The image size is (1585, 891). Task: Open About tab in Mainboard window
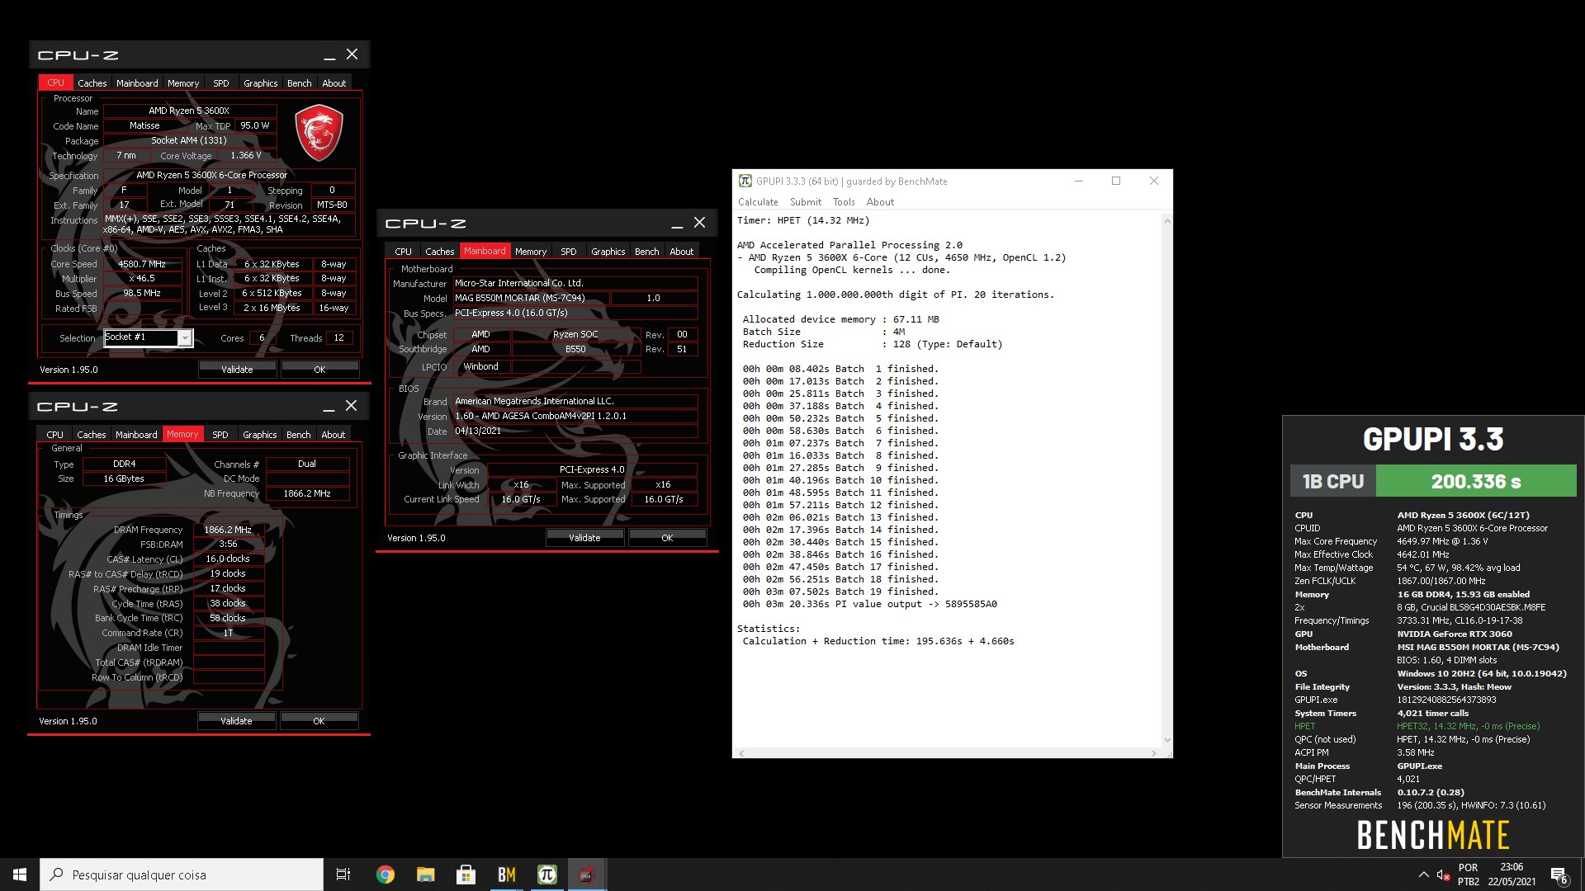682,252
